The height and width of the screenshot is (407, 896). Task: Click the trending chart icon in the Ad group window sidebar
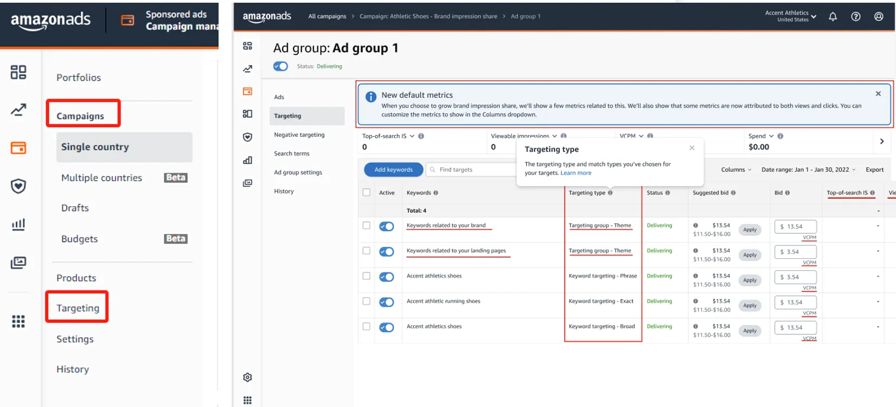click(247, 69)
